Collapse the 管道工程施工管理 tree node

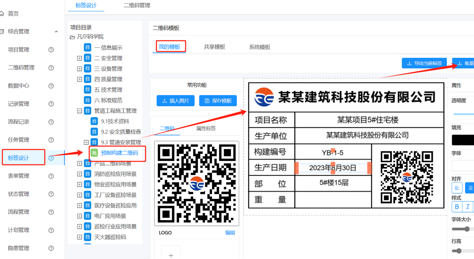(79, 111)
